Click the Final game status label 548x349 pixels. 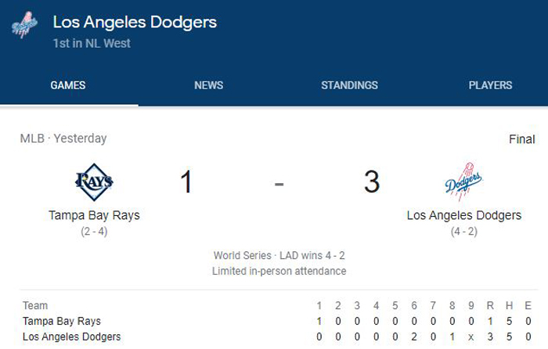(x=522, y=139)
